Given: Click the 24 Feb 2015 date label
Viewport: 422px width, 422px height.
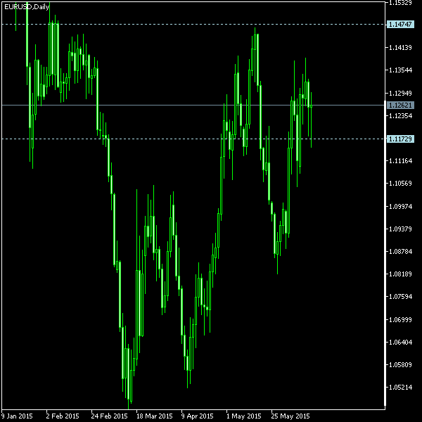Looking at the screenshot, I should (x=109, y=416).
